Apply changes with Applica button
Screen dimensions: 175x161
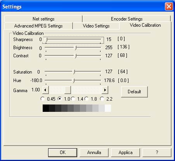point(125,152)
